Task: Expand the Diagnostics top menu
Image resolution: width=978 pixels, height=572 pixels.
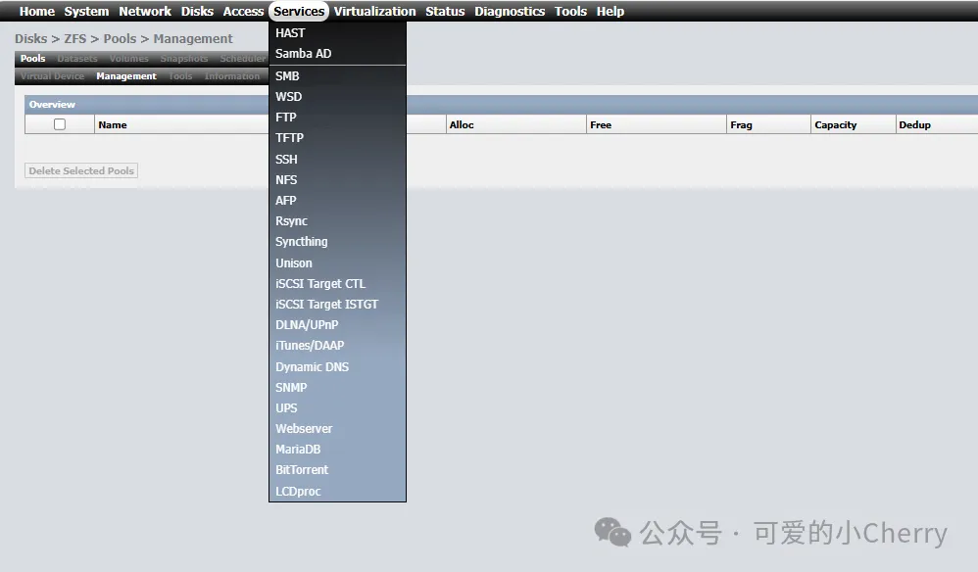Action: [x=510, y=12]
